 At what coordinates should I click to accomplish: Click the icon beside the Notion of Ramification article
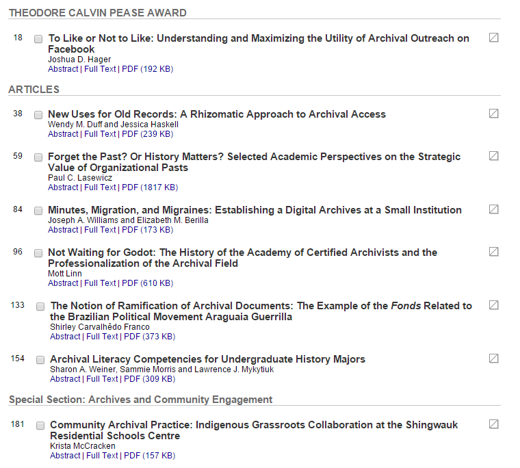[493, 305]
